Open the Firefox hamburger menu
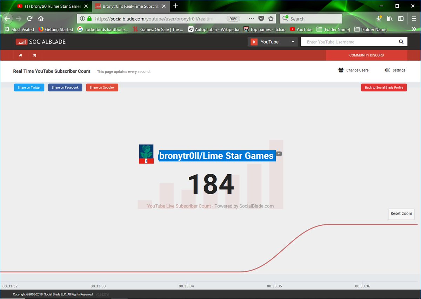 pyautogui.click(x=414, y=19)
